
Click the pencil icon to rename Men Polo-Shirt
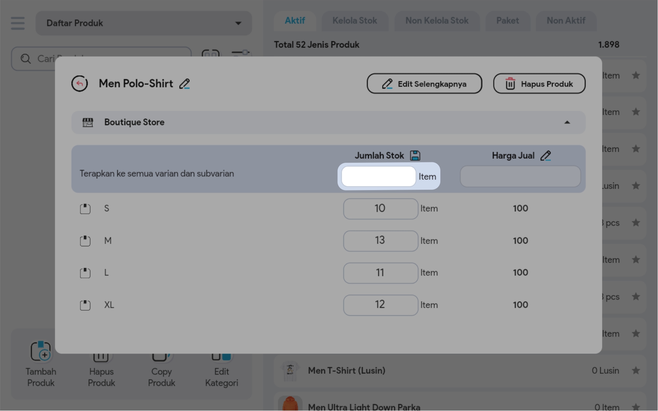tap(185, 84)
